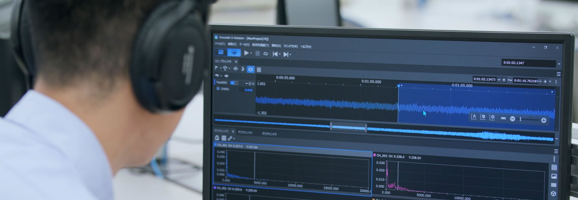Open the time-series (T) menu
The image size is (578, 200).
pos(260,45)
